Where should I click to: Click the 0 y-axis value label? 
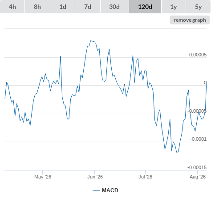205,83
